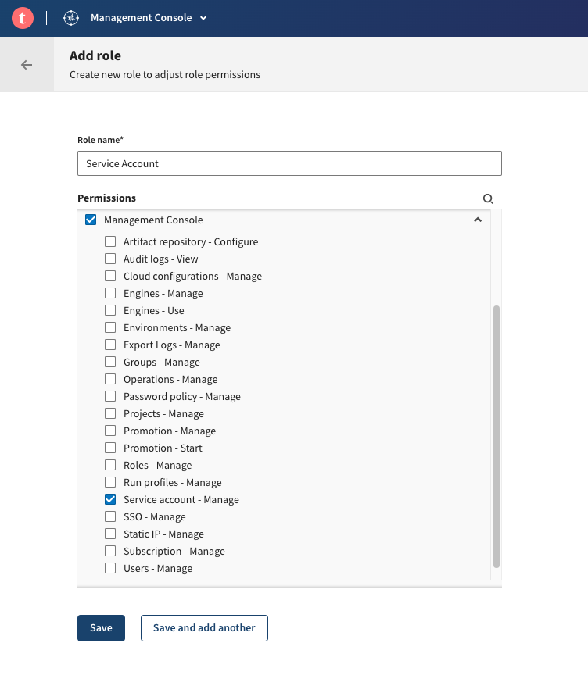Enable Promotion - Start permission
Image resolution: width=588 pixels, height=686 pixels.
click(110, 448)
